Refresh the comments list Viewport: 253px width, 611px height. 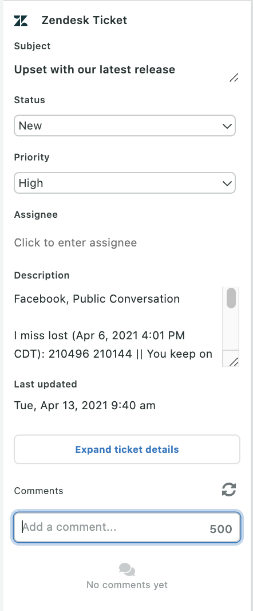pyautogui.click(x=229, y=490)
